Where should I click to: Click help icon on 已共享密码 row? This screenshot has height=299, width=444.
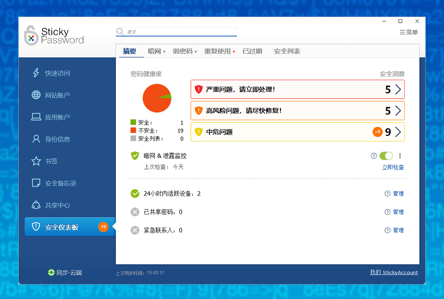pos(387,212)
